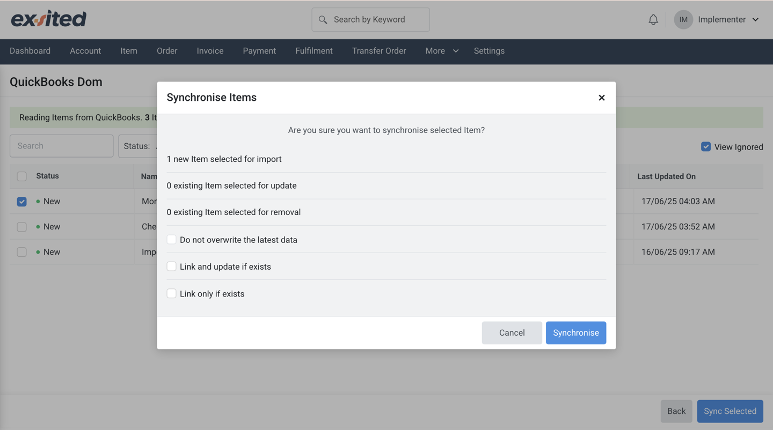
Task: Toggle the select-all checkbox in table header
Action: pos(21,176)
